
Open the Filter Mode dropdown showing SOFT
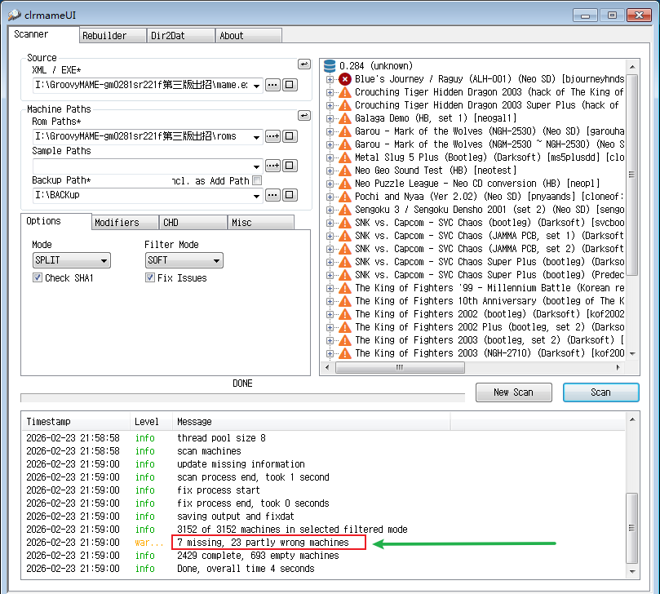[184, 261]
